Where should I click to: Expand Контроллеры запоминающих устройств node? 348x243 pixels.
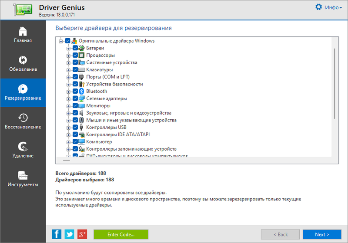[68, 149]
